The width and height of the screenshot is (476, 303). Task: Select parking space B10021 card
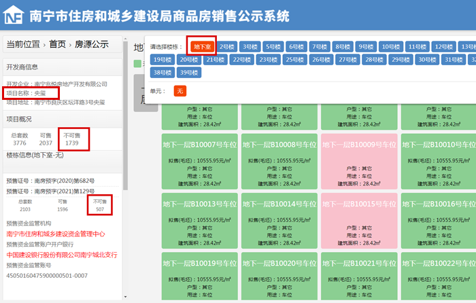pos(359,277)
